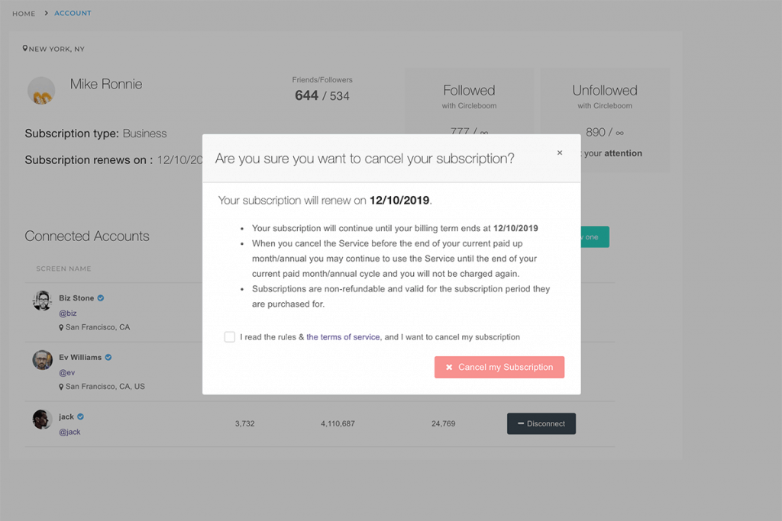Click the San Francisco, CA location pin
782x521 pixels.
(x=61, y=327)
